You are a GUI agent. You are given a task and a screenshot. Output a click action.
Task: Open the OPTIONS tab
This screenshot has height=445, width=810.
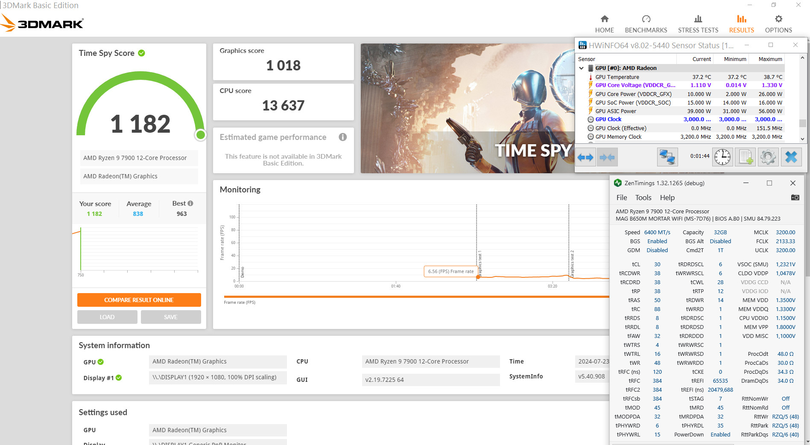pyautogui.click(x=778, y=24)
